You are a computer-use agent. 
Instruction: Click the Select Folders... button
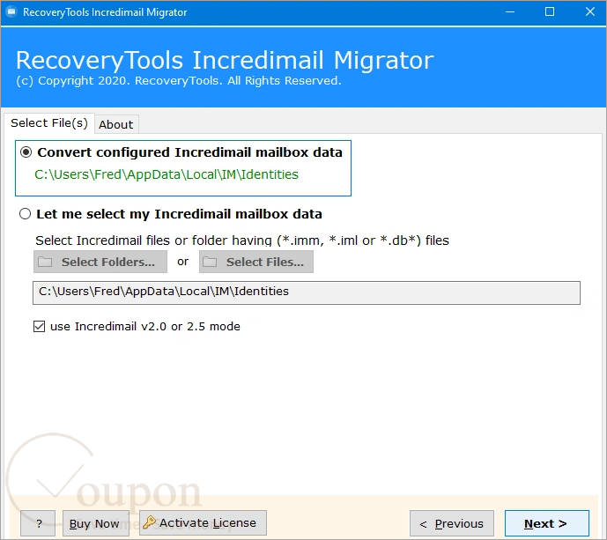(x=100, y=262)
